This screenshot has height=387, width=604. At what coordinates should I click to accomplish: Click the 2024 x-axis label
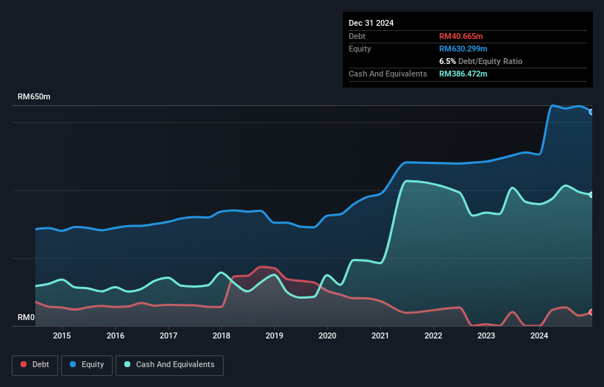point(539,335)
